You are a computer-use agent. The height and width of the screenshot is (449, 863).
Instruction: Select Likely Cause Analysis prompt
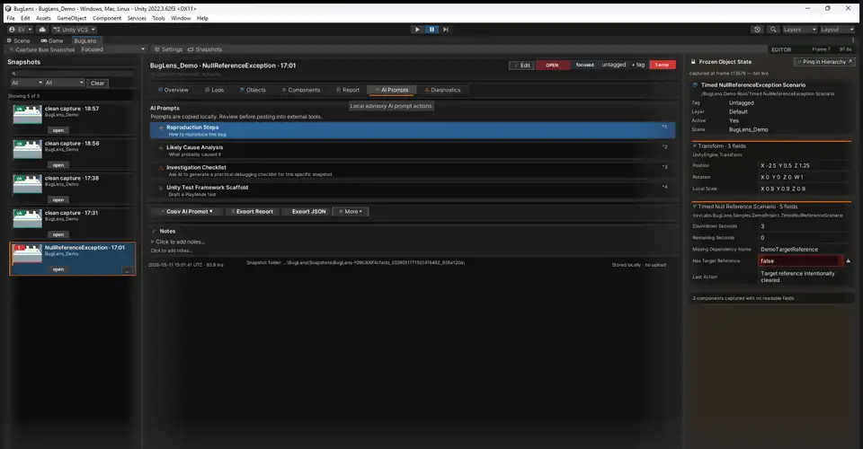click(x=413, y=151)
